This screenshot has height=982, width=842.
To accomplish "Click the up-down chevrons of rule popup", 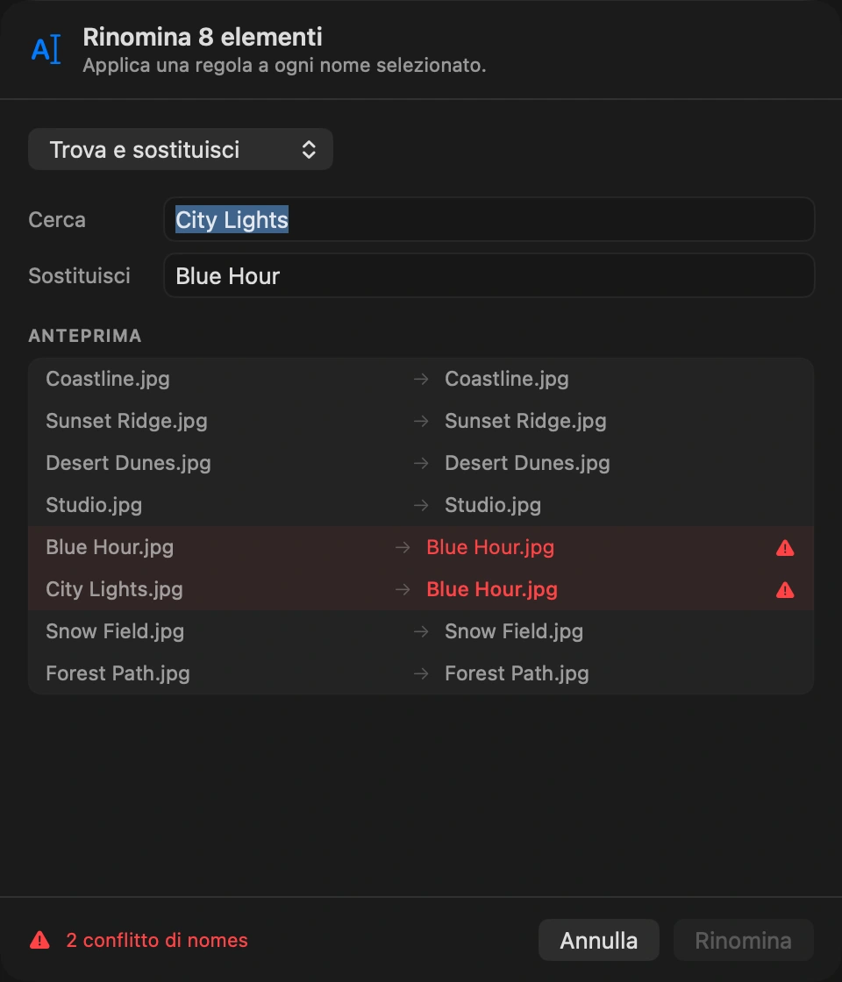I will coord(309,149).
